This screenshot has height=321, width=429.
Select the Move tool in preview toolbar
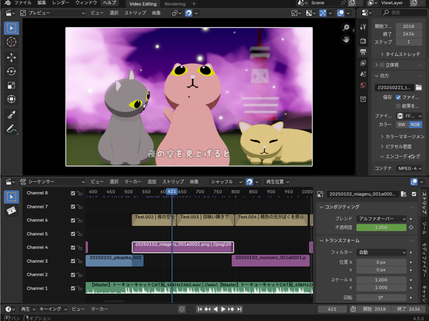click(x=11, y=58)
